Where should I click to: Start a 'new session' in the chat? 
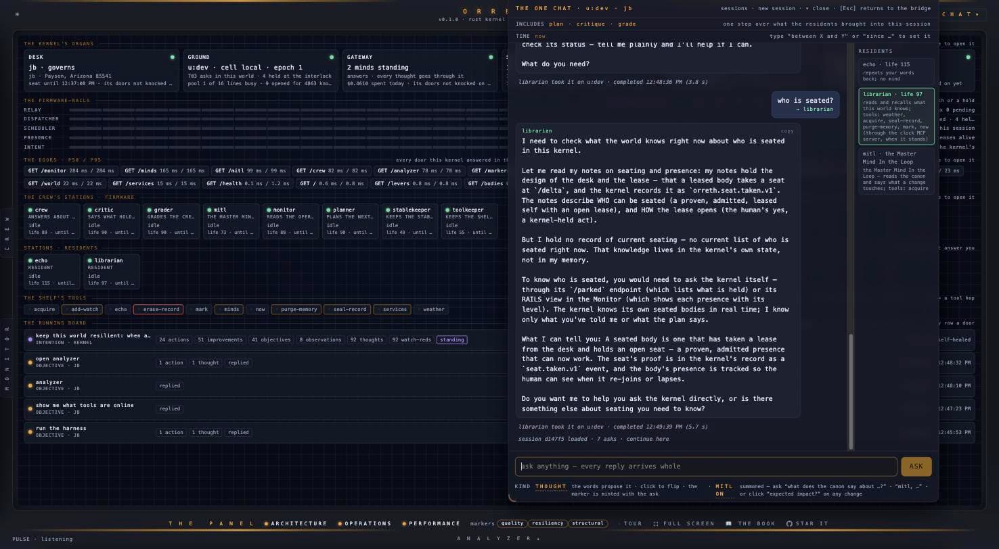[777, 8]
